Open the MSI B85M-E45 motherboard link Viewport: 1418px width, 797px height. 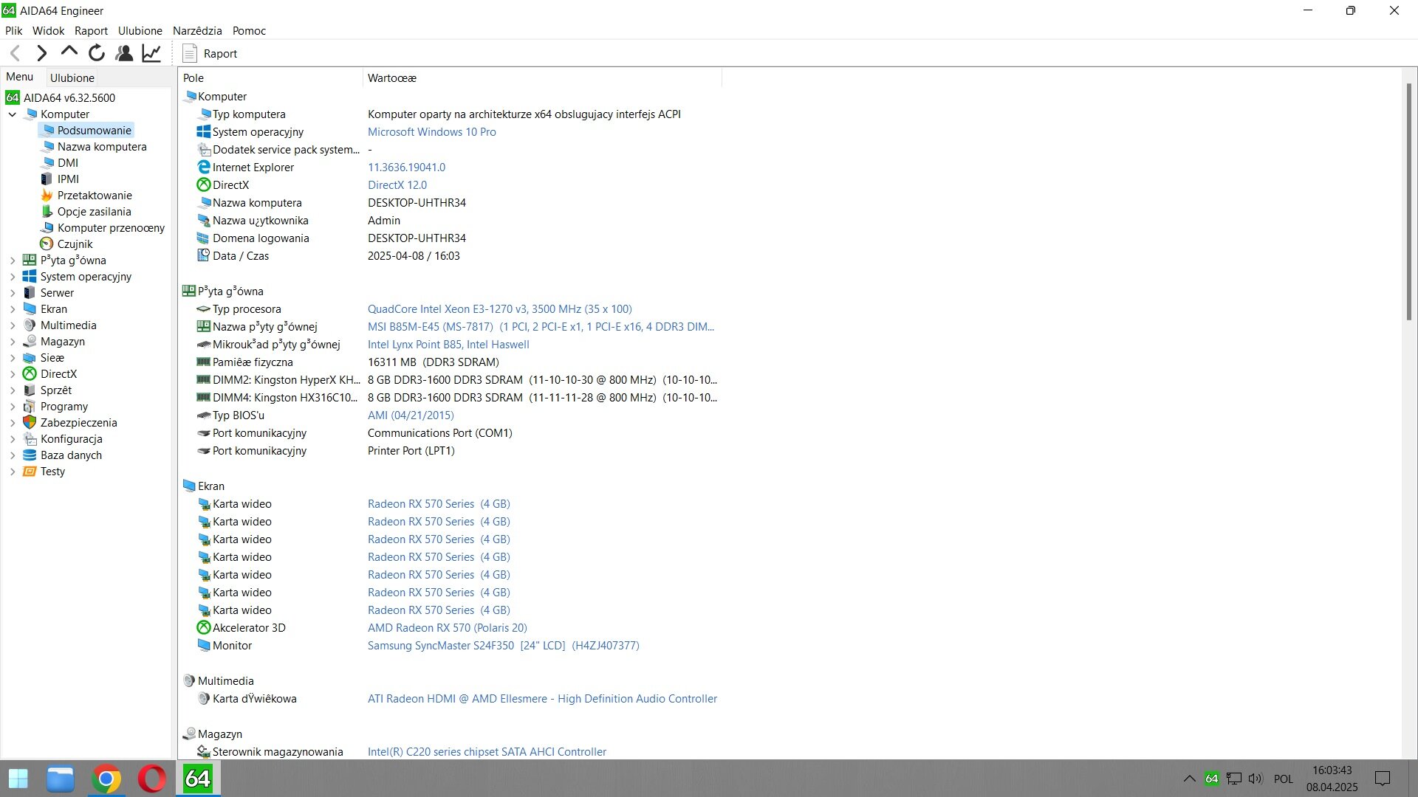pos(541,326)
